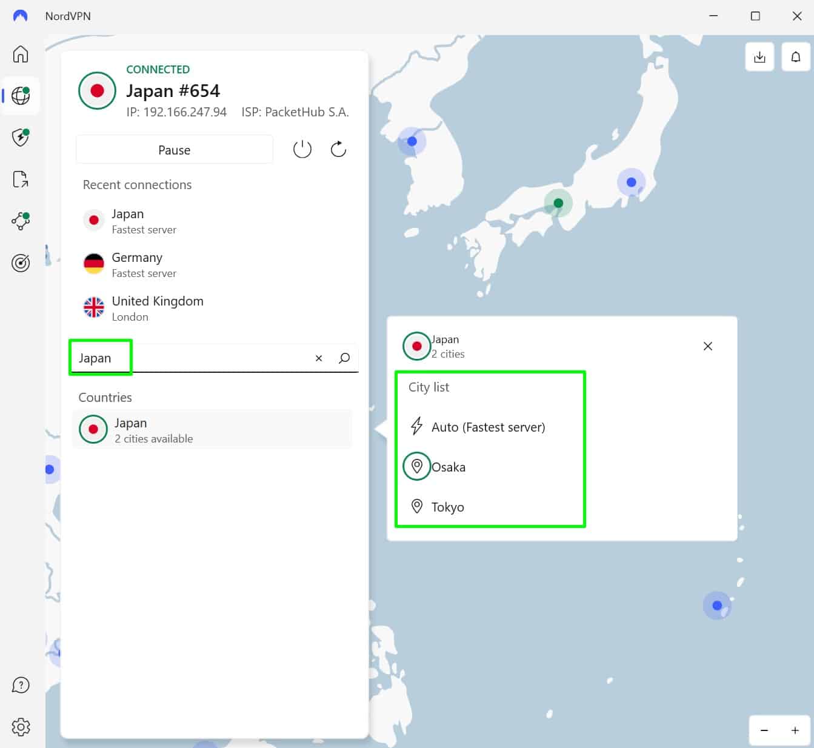Click the Tokyo blue map marker
The image size is (814, 748).
coord(631,182)
